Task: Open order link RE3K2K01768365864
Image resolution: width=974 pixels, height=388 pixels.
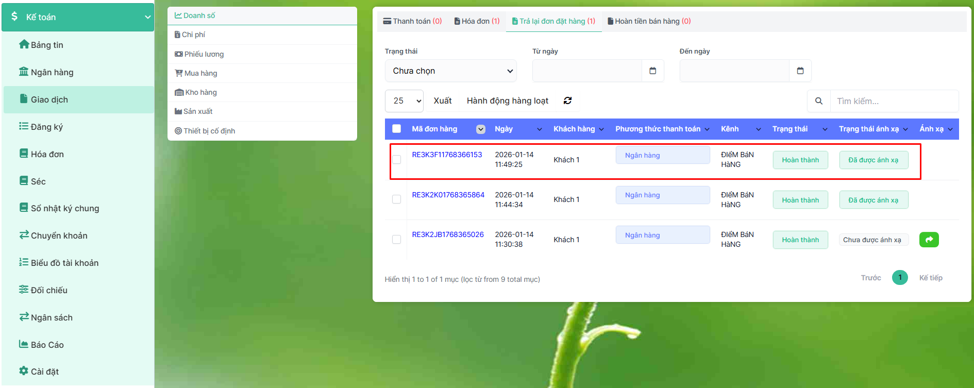Action: click(x=448, y=195)
